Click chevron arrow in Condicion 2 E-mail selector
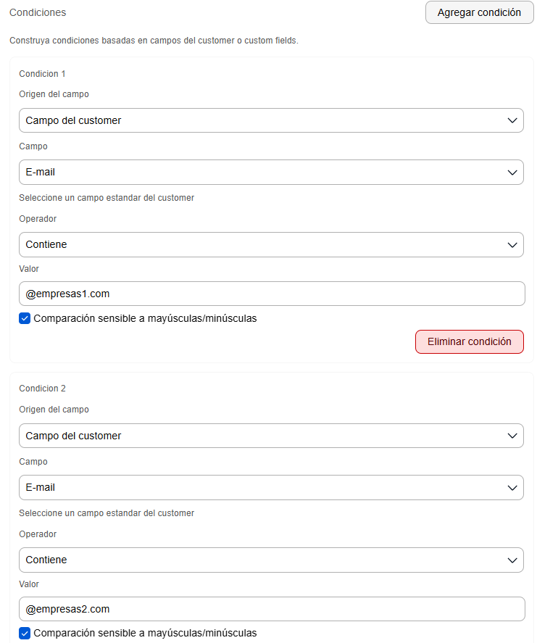Screen dimensions: 537x643 512,488
